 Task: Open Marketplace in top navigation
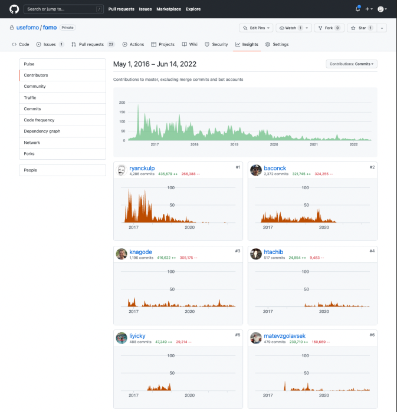[169, 9]
